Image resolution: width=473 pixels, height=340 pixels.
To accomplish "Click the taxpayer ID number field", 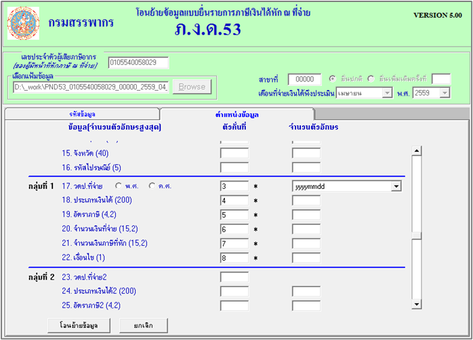I will coord(138,63).
